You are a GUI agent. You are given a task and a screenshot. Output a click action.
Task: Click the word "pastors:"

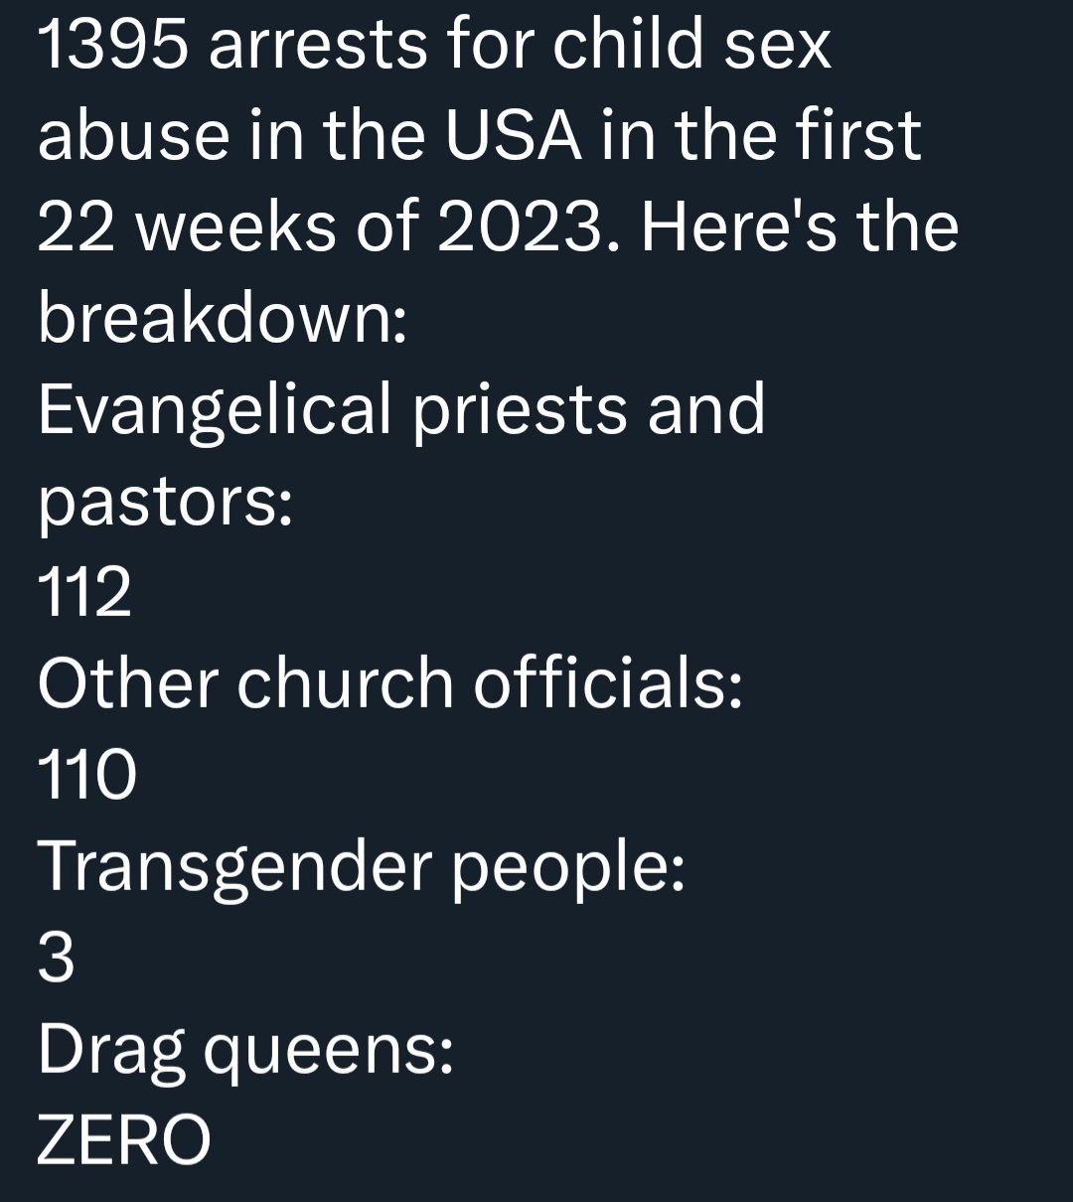[x=166, y=503]
